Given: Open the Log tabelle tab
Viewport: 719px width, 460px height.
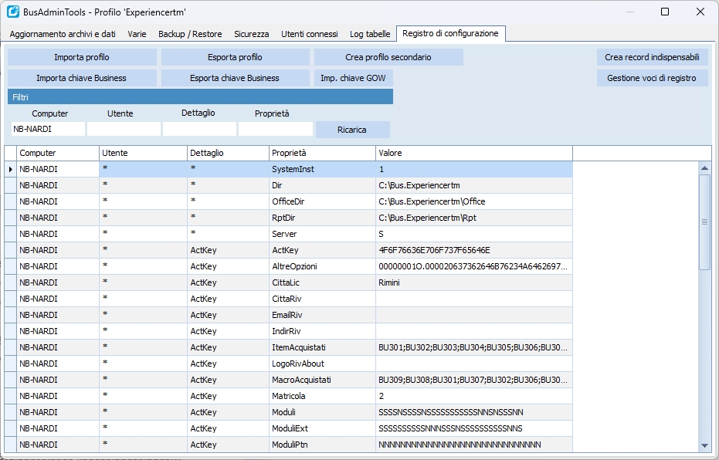Looking at the screenshot, I should (370, 34).
